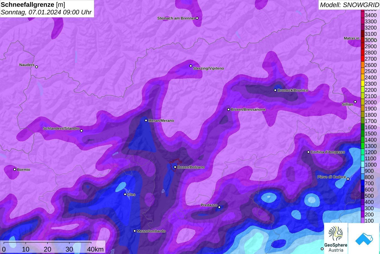Select the 1600 m dark green swatch
This screenshot has height=254, width=380.
(362, 127)
